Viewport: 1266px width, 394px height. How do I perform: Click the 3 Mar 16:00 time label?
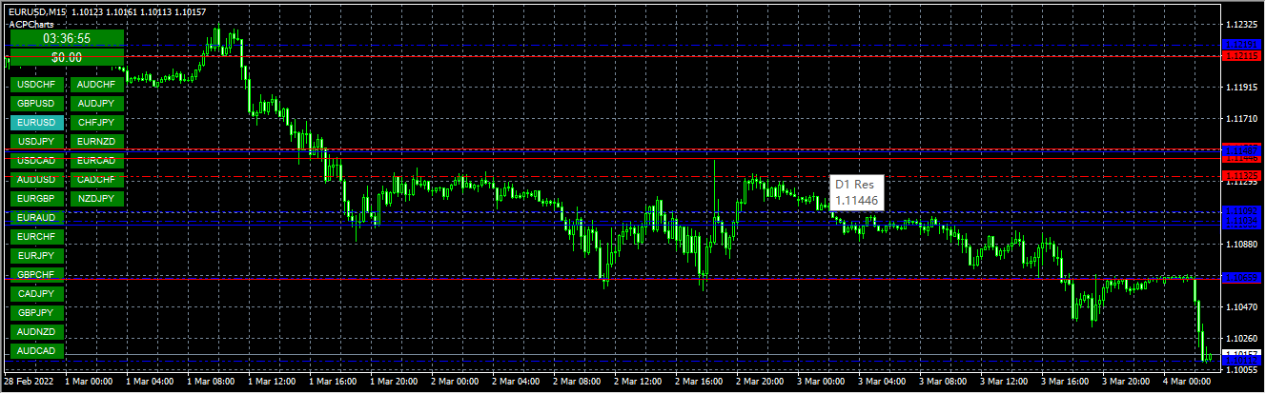[x=1064, y=381]
